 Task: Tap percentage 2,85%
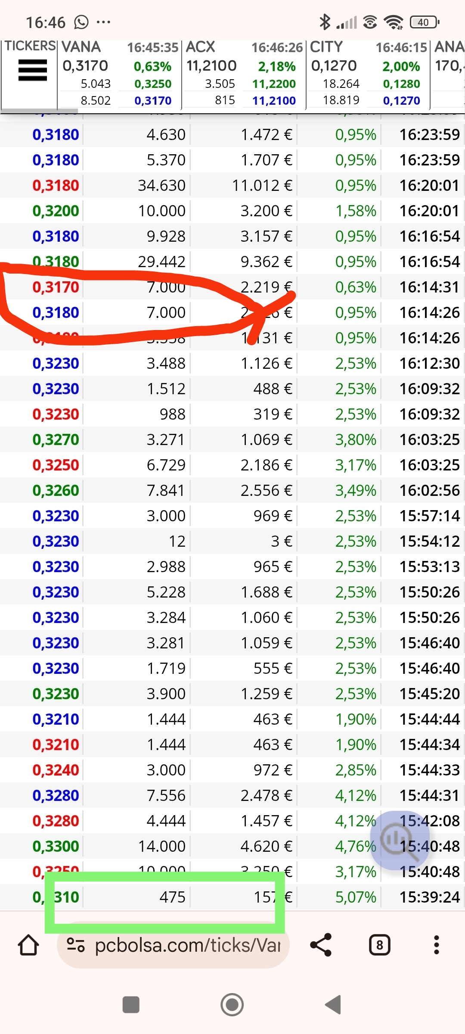click(356, 770)
